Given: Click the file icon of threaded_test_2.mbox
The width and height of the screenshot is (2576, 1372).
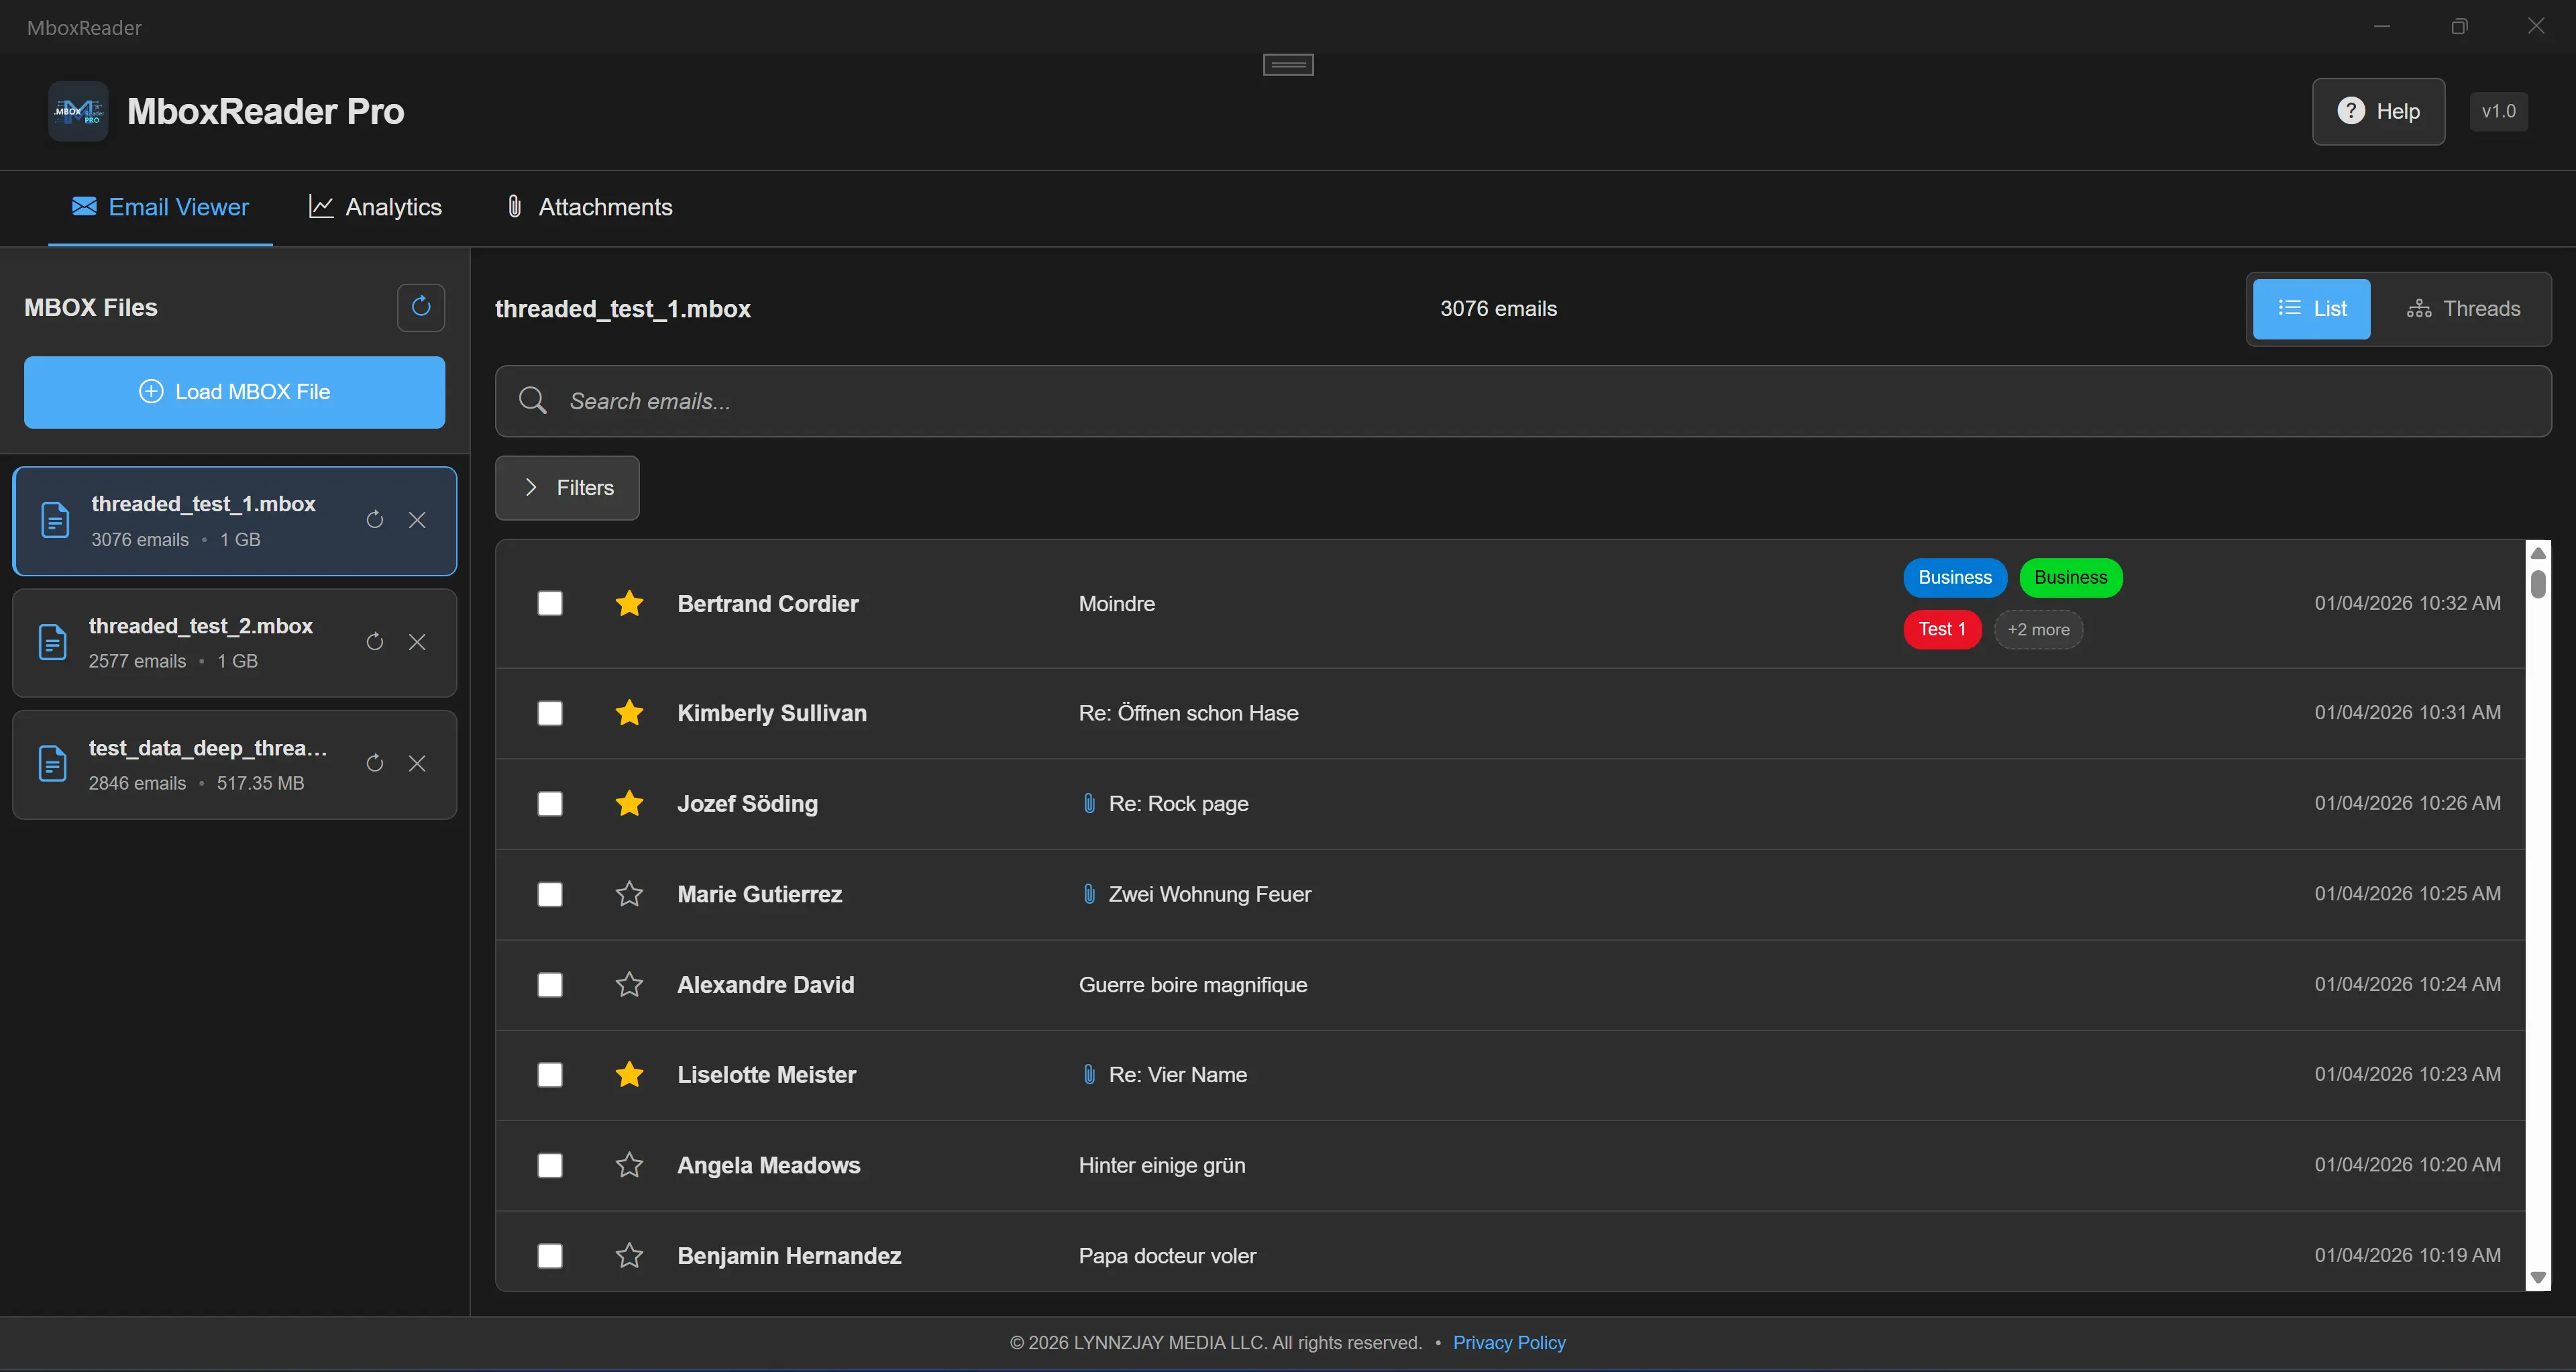Looking at the screenshot, I should pos(53,642).
